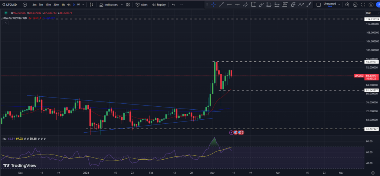Click the 63.822947 price level label
The image size is (380, 176).
coord(372,129)
